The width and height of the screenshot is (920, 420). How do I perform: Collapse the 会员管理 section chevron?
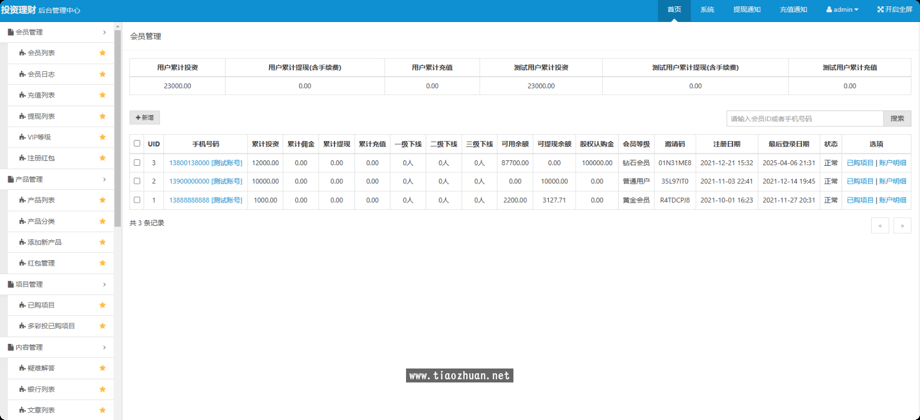pyautogui.click(x=104, y=32)
